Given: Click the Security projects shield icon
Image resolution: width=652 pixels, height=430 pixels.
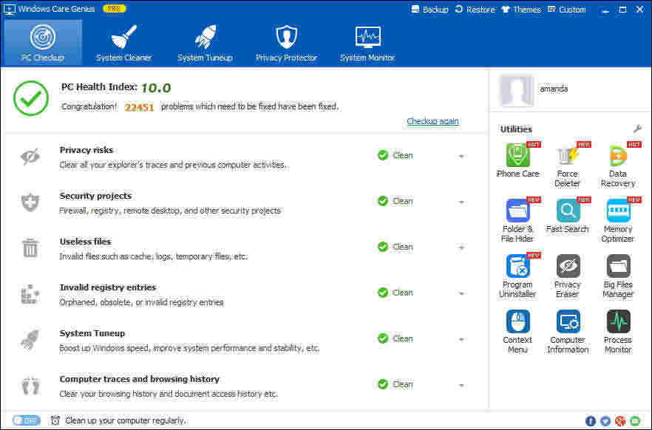Looking at the screenshot, I should pos(30,202).
